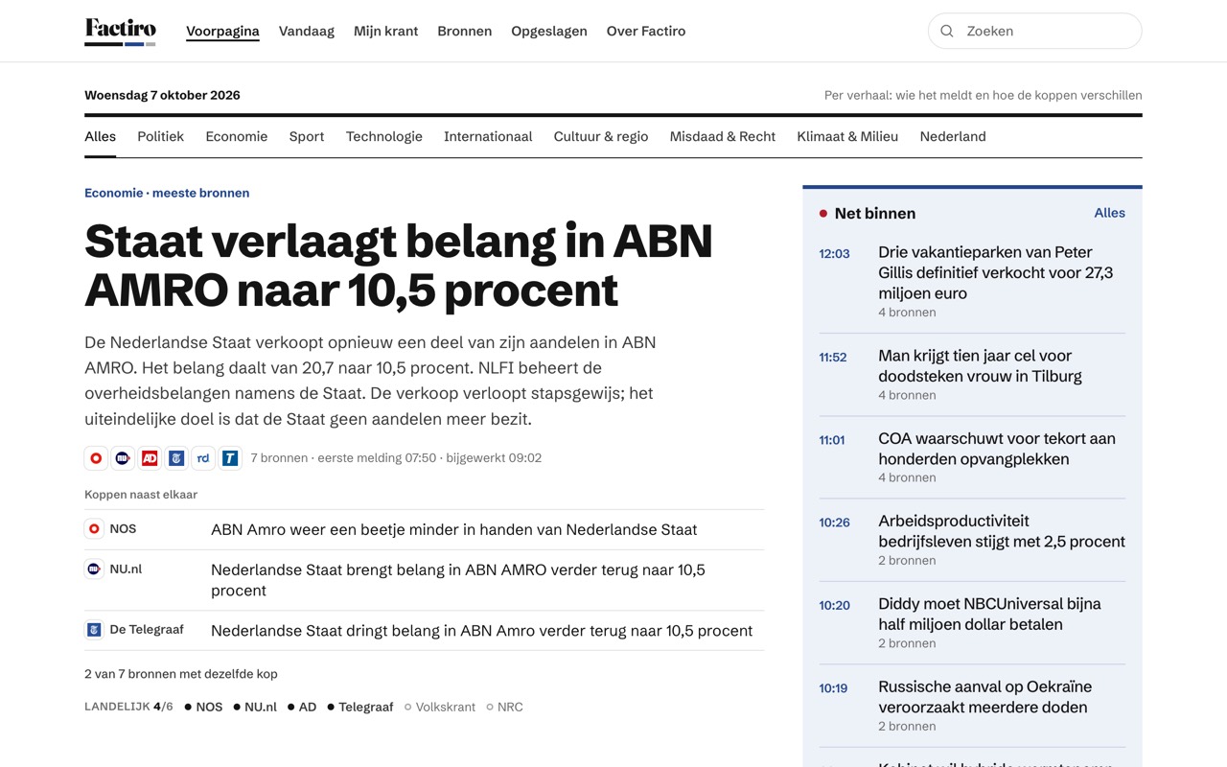Viewport: 1227px width, 767px height.
Task: Open the 'rd' source icon
Action: [203, 458]
